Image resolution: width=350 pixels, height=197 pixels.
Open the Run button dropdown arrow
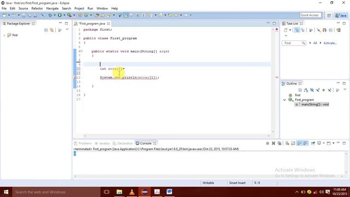[65, 15]
